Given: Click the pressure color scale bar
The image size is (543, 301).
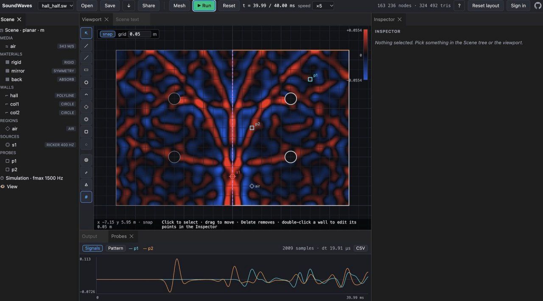Looking at the screenshot, I should tap(366, 54).
